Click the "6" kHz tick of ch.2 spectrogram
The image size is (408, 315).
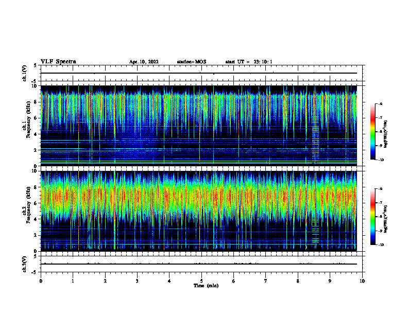36,203
